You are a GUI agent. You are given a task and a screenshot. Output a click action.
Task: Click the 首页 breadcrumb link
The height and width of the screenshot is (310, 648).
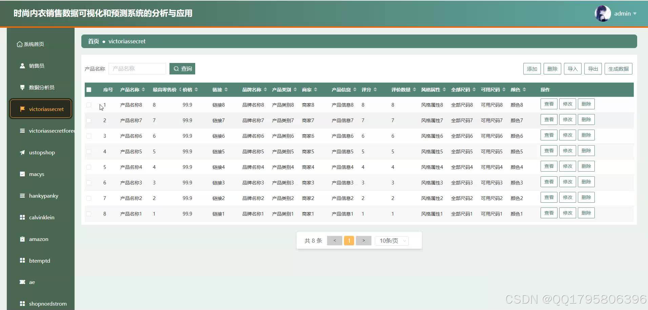pyautogui.click(x=94, y=41)
